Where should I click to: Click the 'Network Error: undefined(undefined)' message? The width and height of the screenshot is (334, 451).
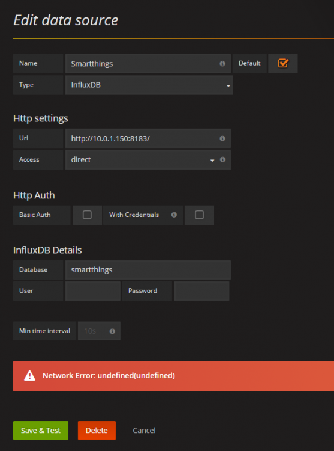[109, 376]
